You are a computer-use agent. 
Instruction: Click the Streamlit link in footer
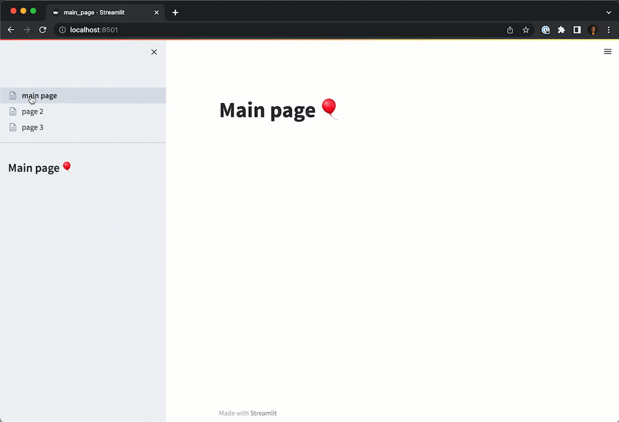(x=263, y=413)
